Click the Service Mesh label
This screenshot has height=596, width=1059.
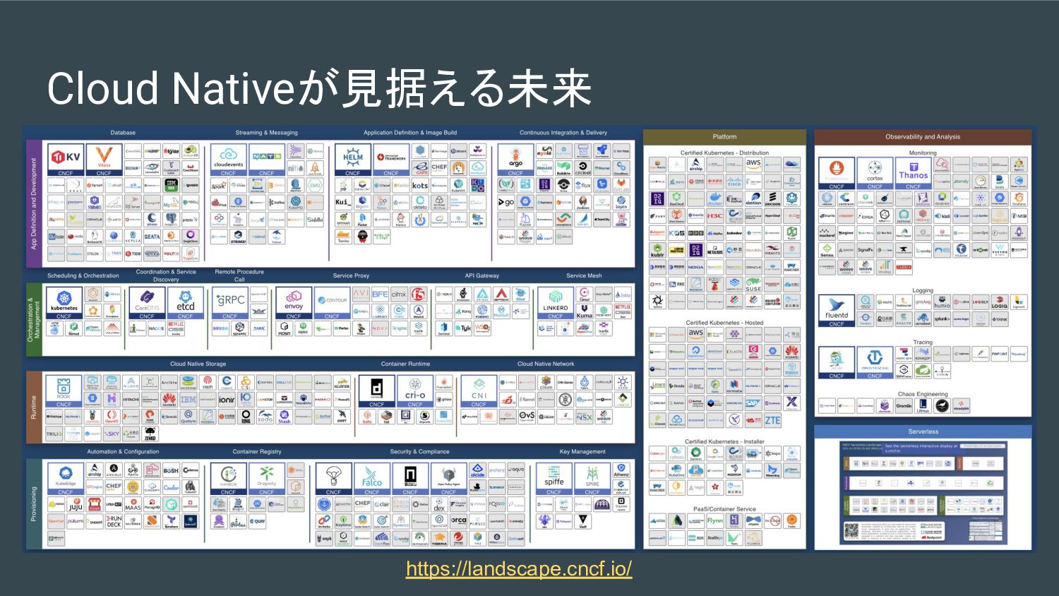point(584,276)
